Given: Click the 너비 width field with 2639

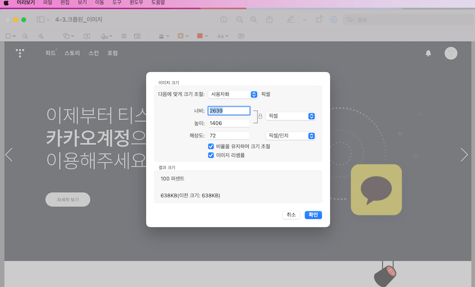Looking at the screenshot, I should click(x=229, y=111).
